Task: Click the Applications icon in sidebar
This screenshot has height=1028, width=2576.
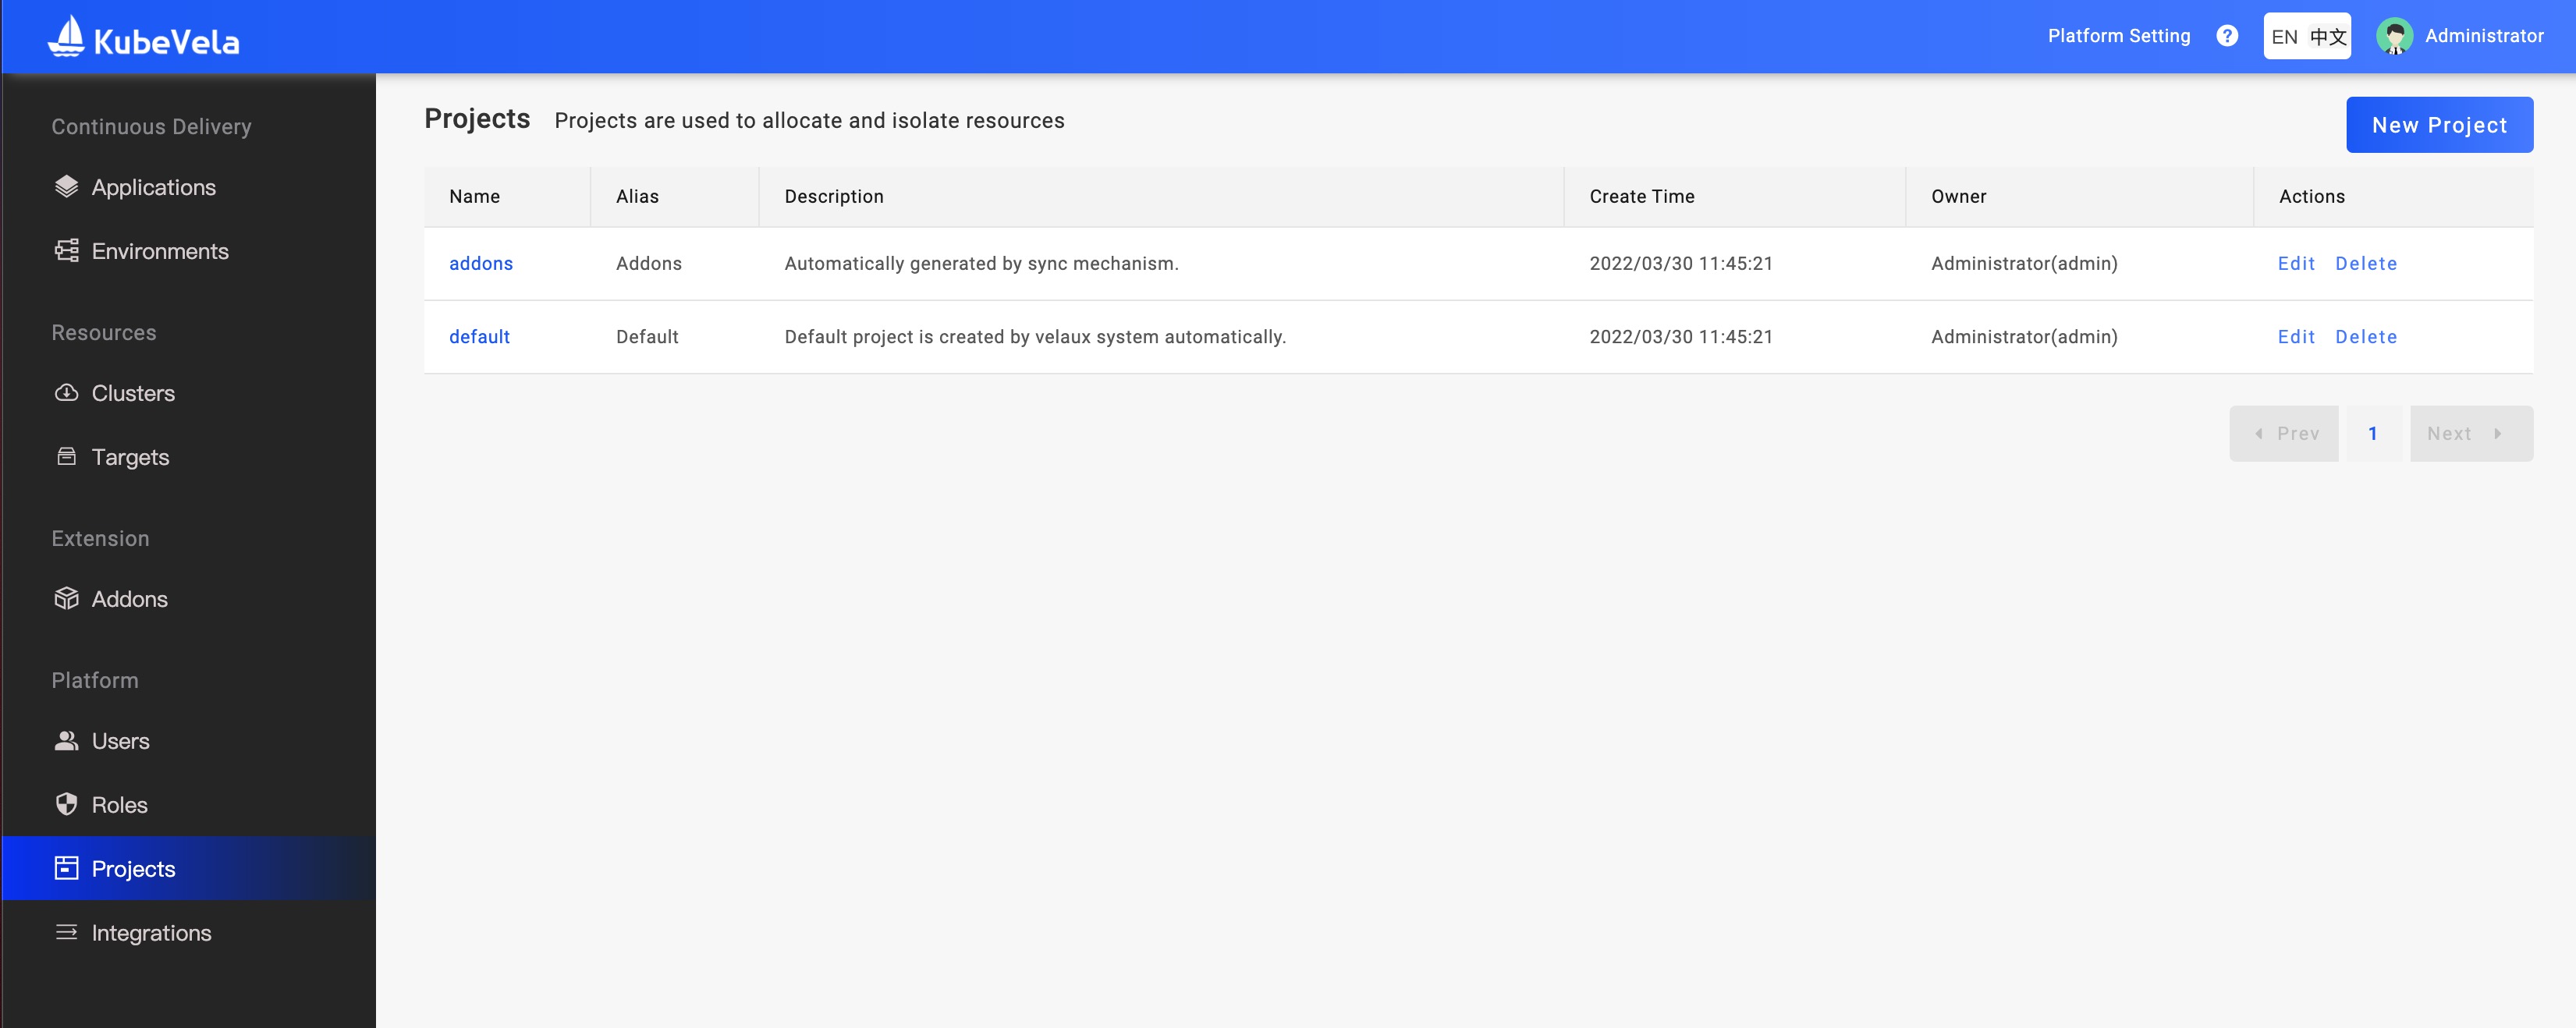Action: [x=67, y=187]
